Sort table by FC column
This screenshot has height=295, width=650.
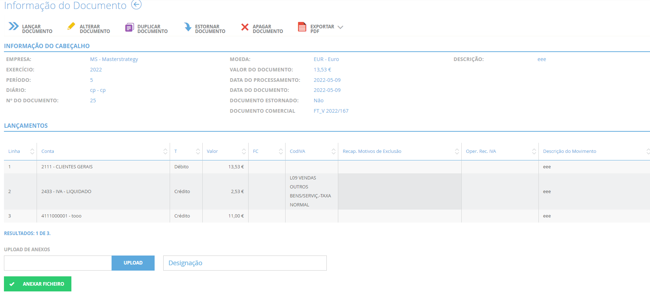pos(281,151)
